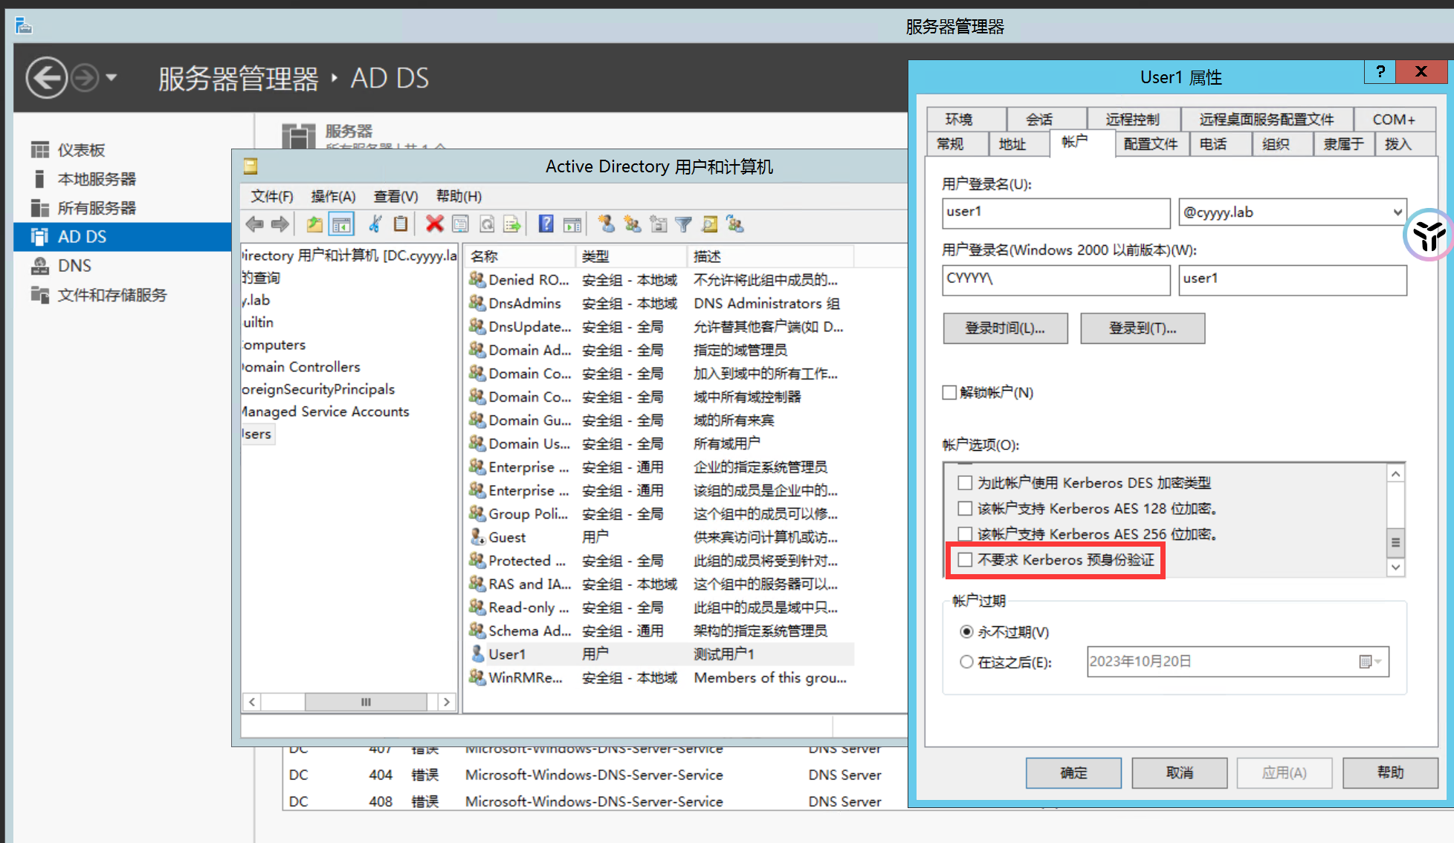Click the red Delete X icon
The height and width of the screenshot is (843, 1454).
click(x=435, y=224)
